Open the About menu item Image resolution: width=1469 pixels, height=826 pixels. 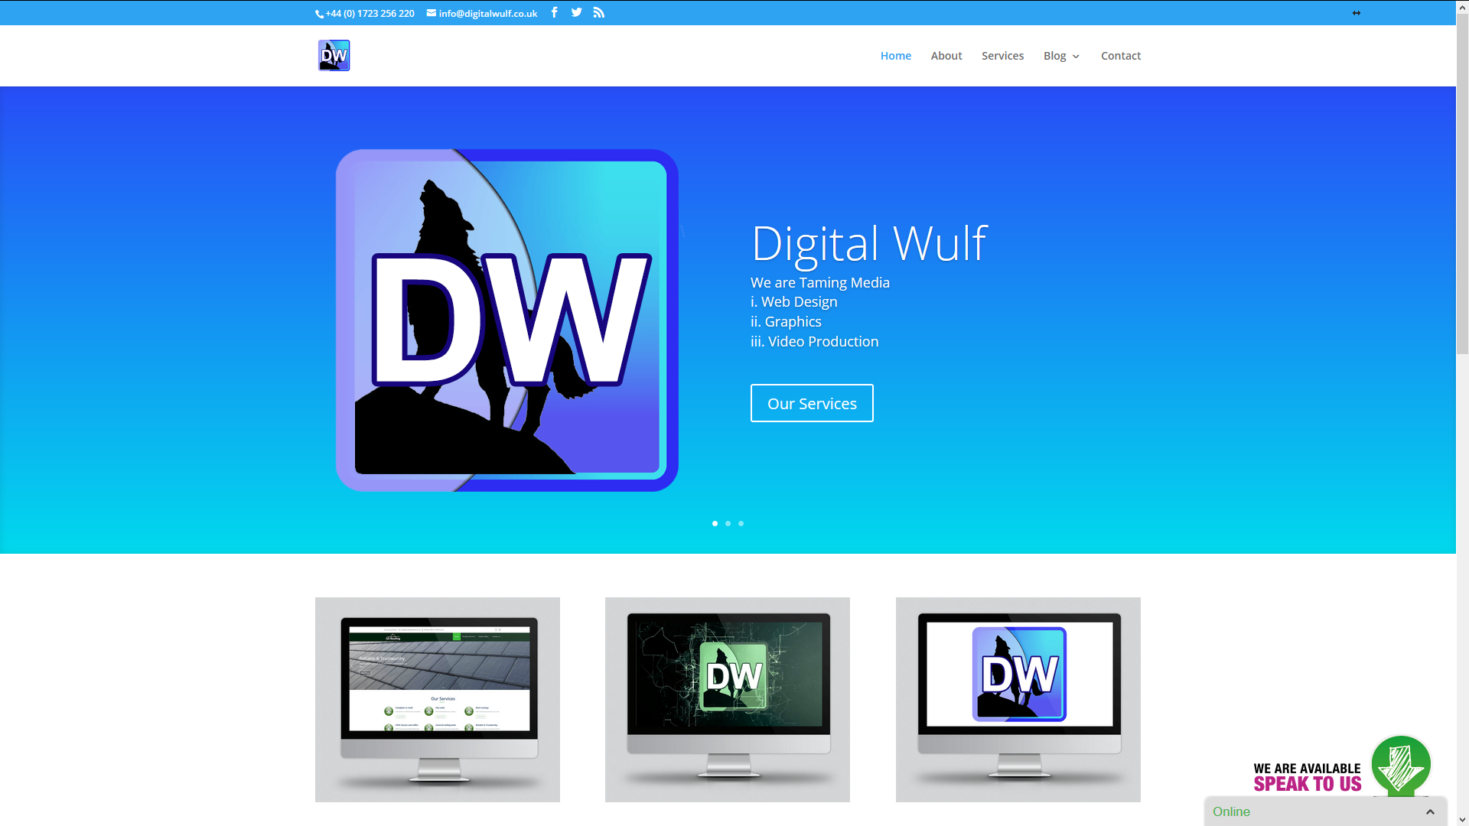pyautogui.click(x=946, y=56)
